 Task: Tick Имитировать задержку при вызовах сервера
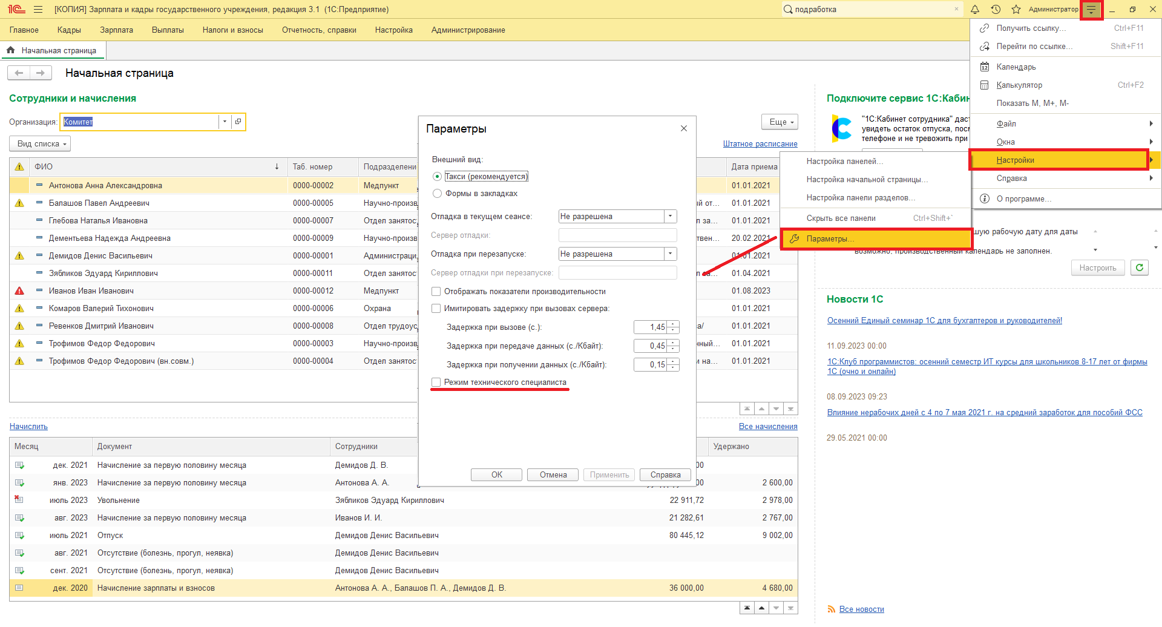(x=436, y=309)
